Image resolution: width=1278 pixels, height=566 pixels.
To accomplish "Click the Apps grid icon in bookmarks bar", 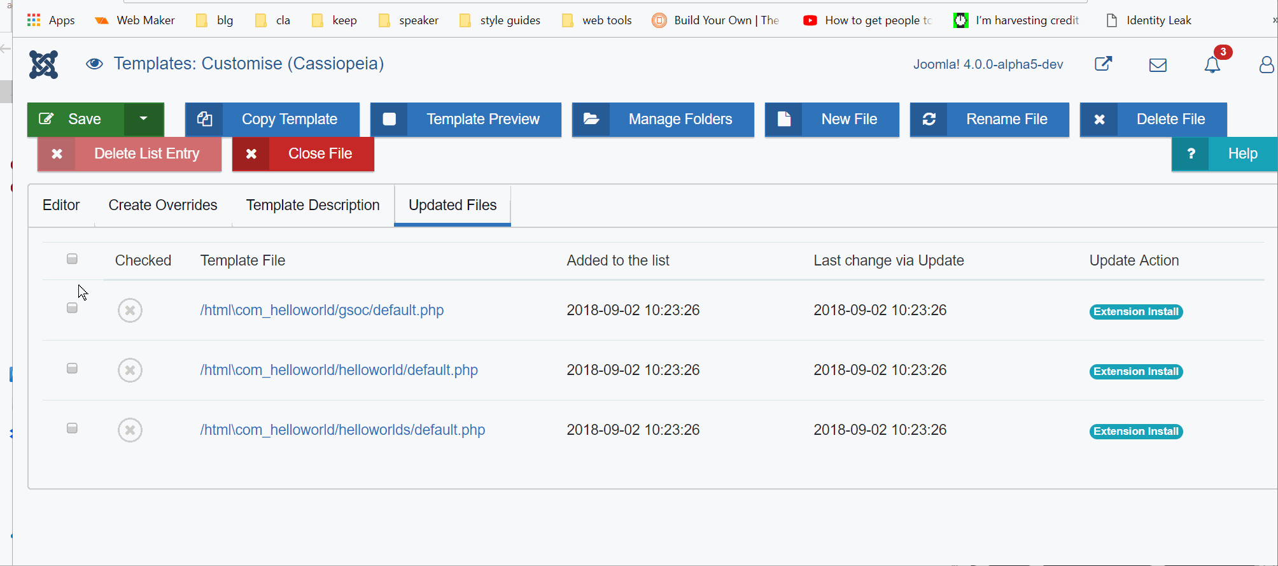I will click(x=34, y=20).
